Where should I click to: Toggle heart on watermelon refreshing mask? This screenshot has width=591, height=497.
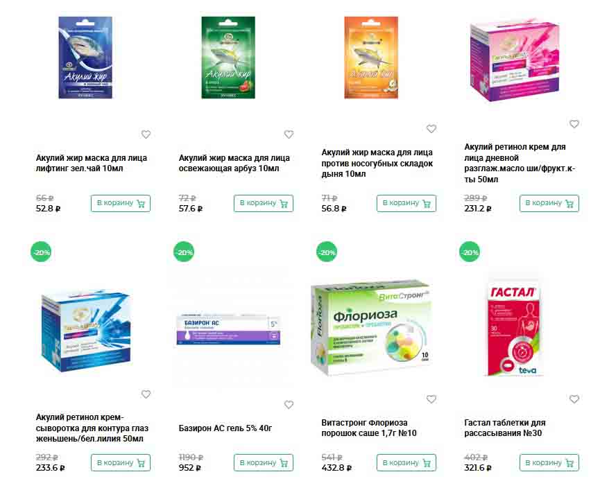click(x=289, y=134)
